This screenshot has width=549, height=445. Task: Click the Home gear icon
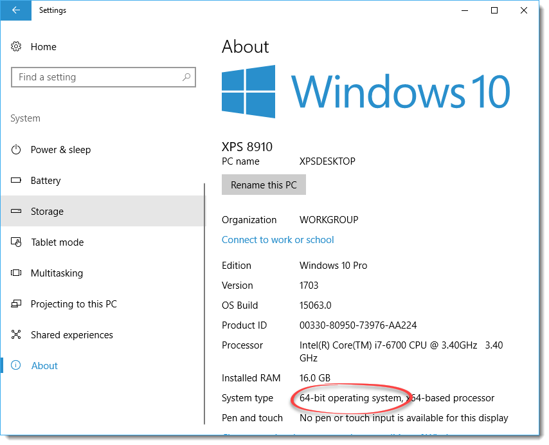(x=17, y=46)
